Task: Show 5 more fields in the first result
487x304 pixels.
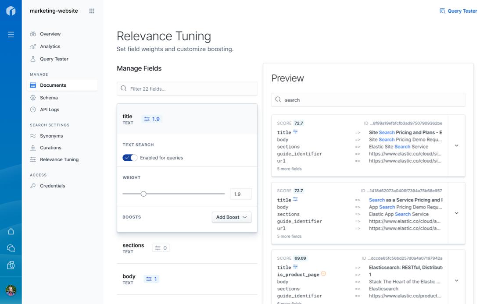Action: (289, 169)
